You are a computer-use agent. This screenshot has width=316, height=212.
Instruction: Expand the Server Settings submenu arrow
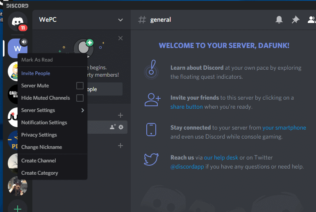83,110
